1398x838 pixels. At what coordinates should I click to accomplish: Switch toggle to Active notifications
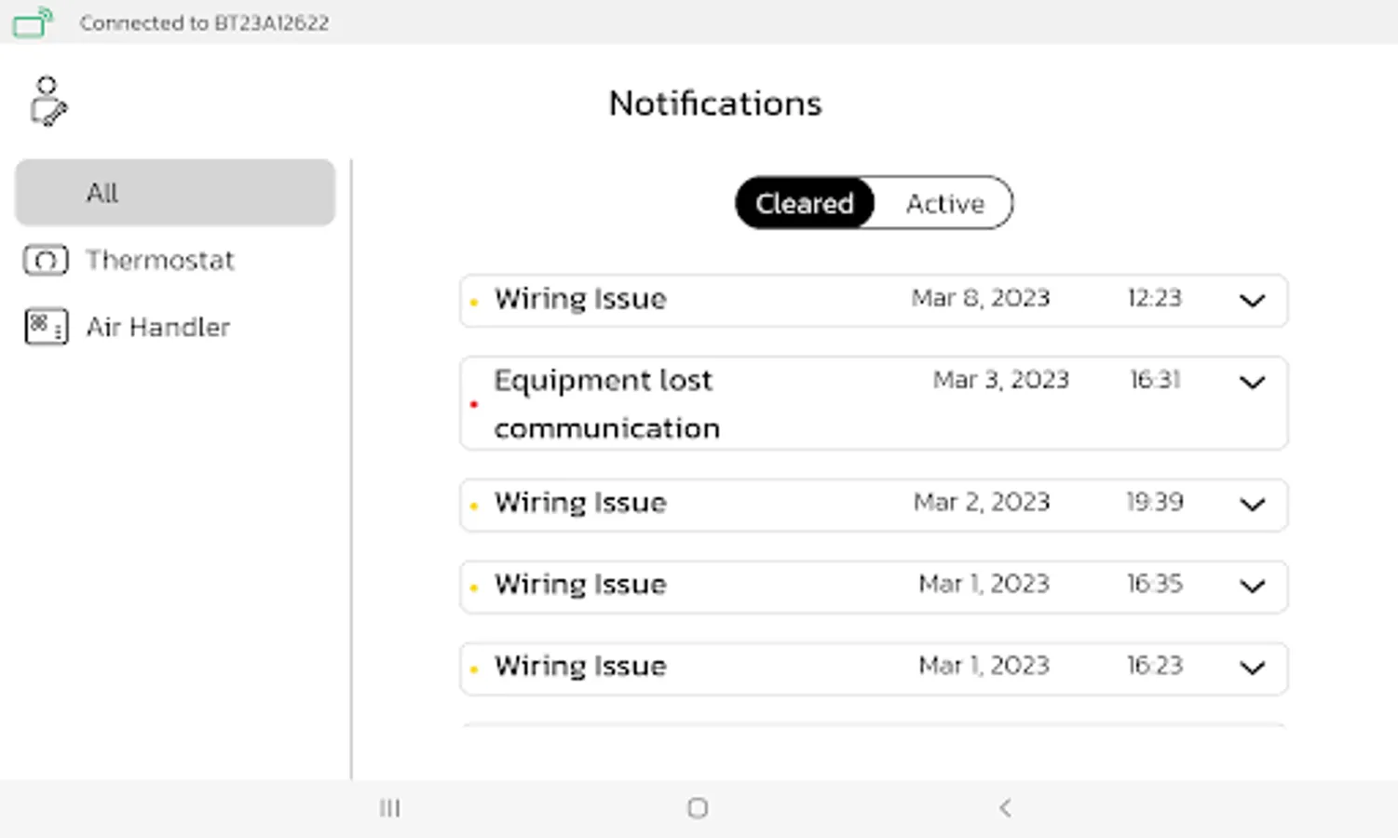pyautogui.click(x=944, y=203)
